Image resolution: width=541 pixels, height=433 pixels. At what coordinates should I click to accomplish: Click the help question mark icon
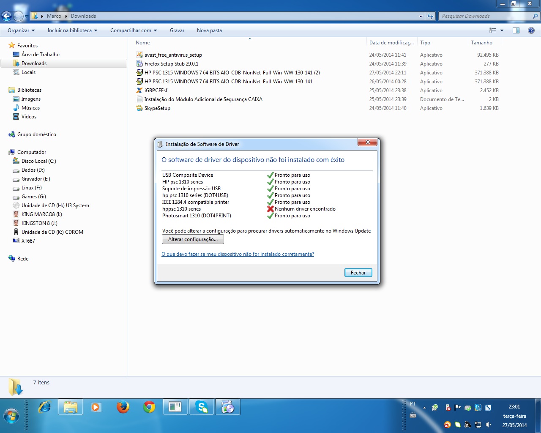(531, 30)
